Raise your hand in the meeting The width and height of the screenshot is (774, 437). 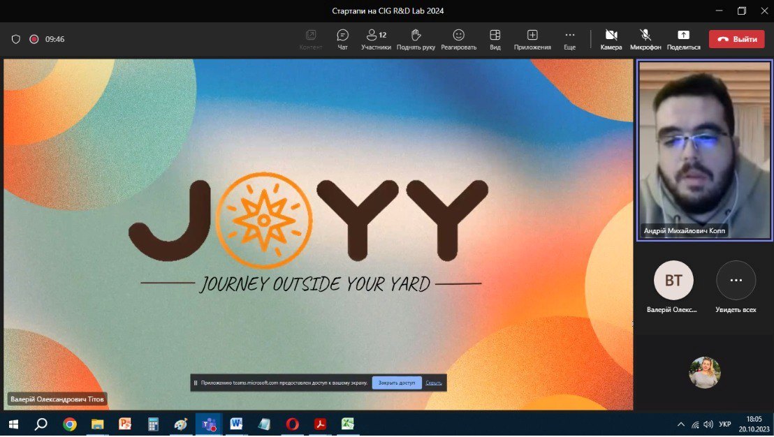(416, 40)
